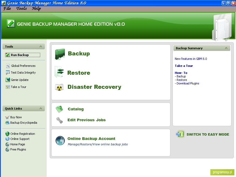Click the Run Backup icon in Tools
Screen dimensions: 236x177
pyautogui.click(x=8, y=55)
